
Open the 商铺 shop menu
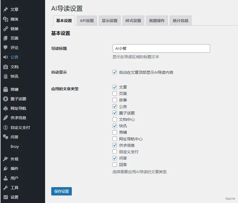pyautogui.click(x=14, y=89)
